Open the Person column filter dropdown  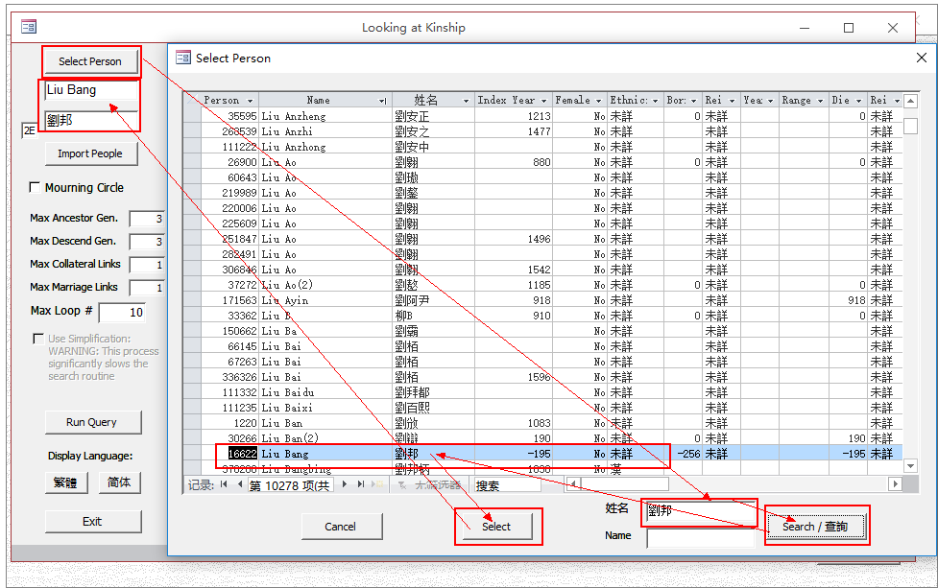[x=251, y=100]
